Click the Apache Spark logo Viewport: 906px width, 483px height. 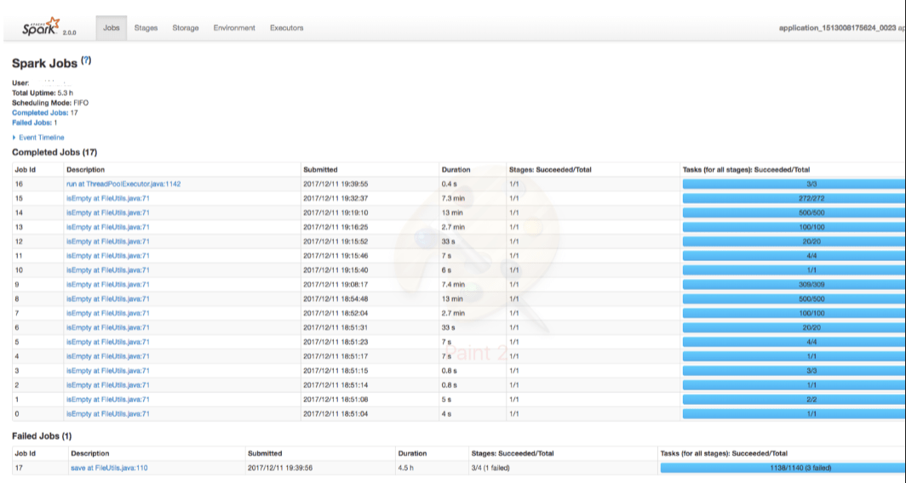pos(41,26)
